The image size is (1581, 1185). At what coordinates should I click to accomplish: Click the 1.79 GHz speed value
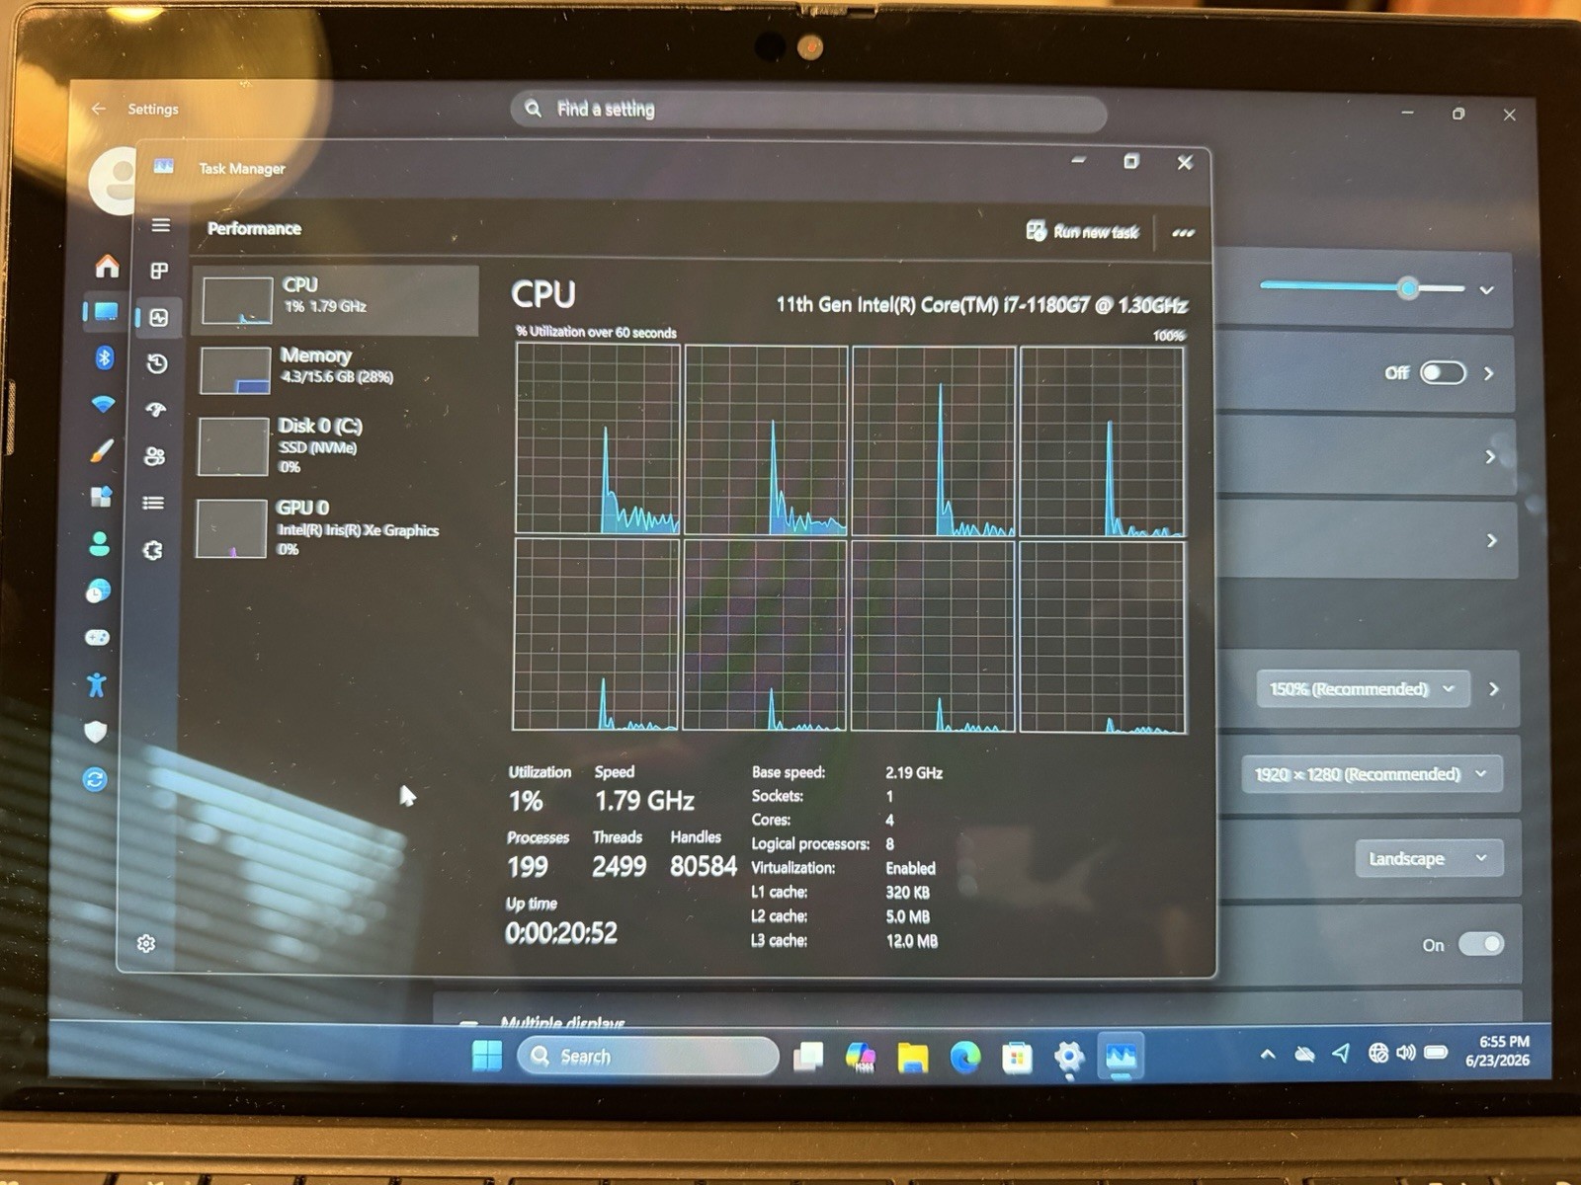[644, 800]
